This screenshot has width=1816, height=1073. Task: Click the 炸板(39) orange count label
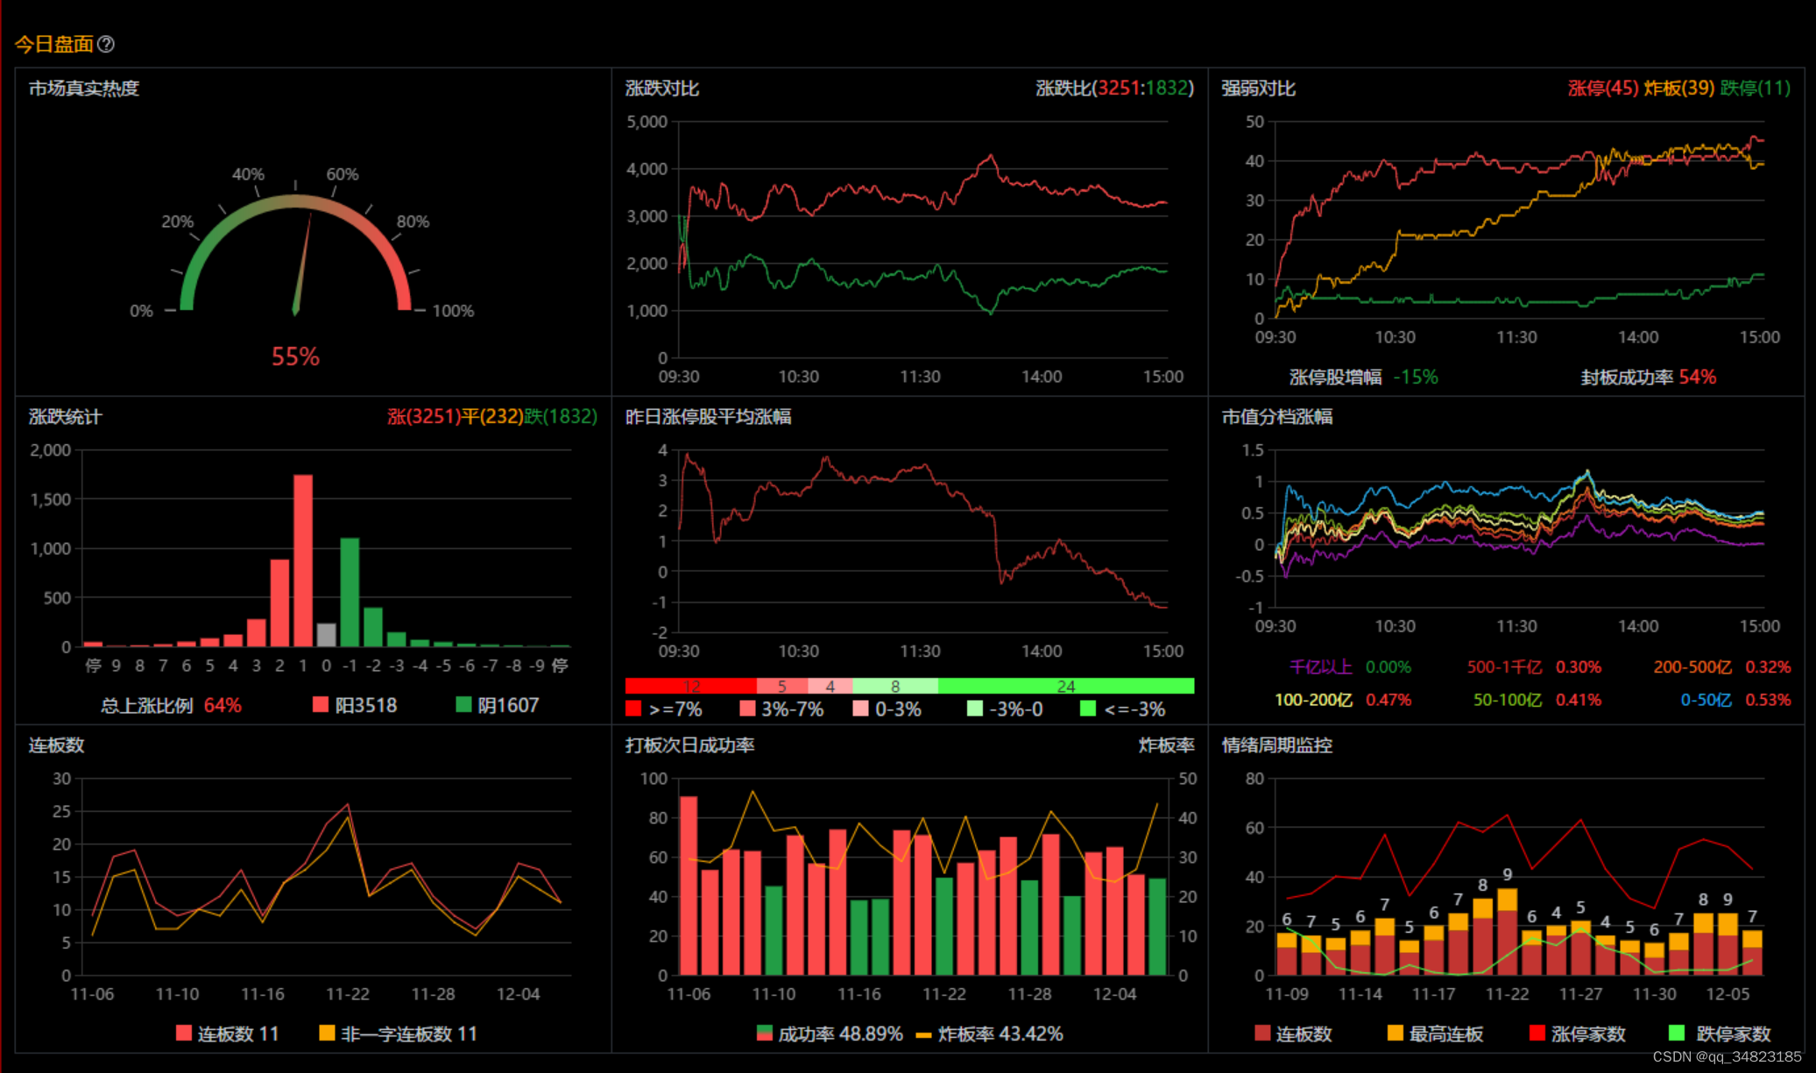(1679, 88)
